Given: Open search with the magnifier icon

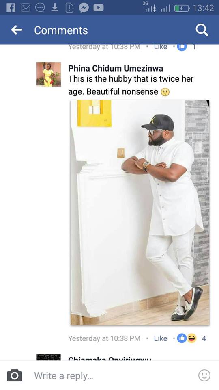Looking at the screenshot, I should click(202, 30).
